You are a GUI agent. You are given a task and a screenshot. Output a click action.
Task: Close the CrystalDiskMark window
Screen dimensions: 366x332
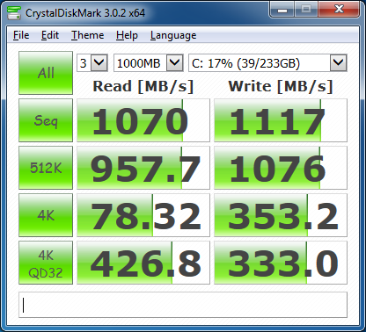pos(339,10)
